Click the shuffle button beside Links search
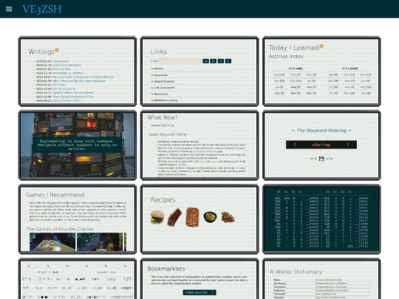399x299 pixels. click(205, 61)
